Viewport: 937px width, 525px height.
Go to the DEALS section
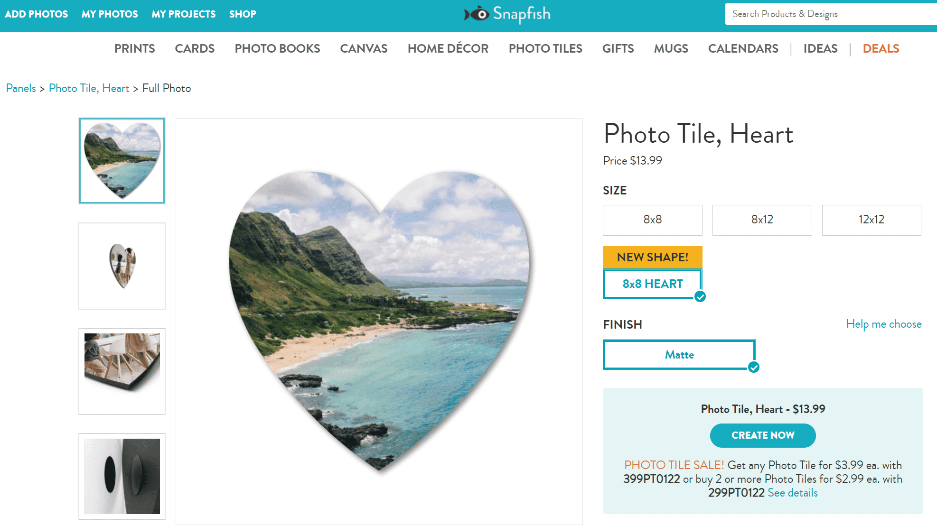[x=881, y=49]
